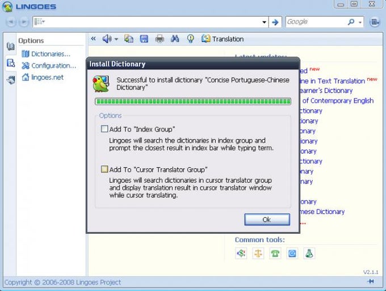The image size is (386, 291).
Task: Switch to the Options sidebar tab
Action: point(11,63)
